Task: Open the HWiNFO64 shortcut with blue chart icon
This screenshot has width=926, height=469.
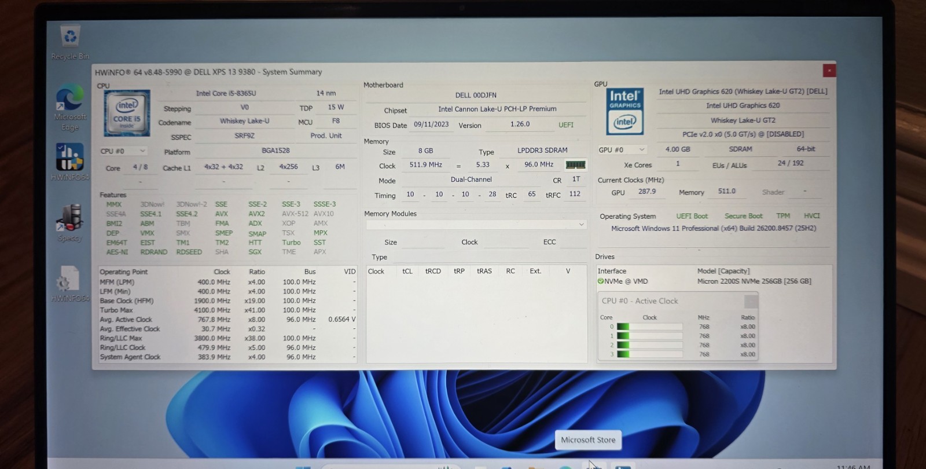Action: (x=70, y=162)
